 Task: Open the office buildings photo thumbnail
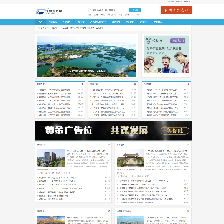pyautogui.click(x=51, y=158)
